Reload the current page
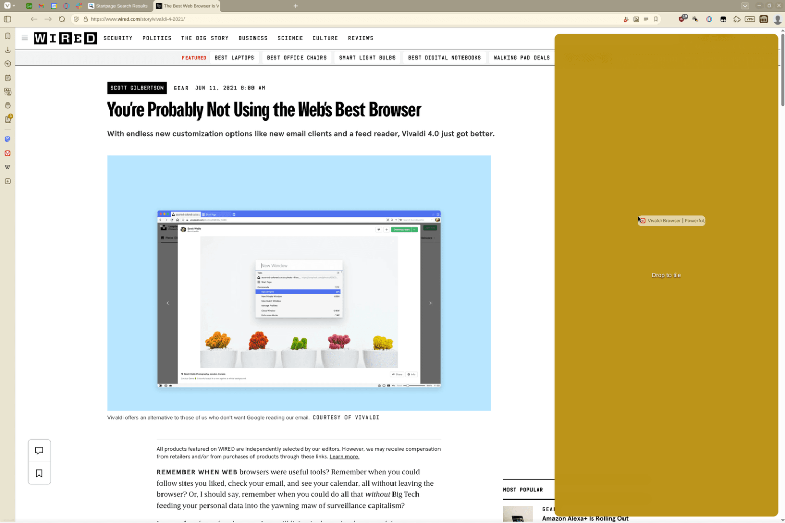785x523 pixels. [62, 19]
